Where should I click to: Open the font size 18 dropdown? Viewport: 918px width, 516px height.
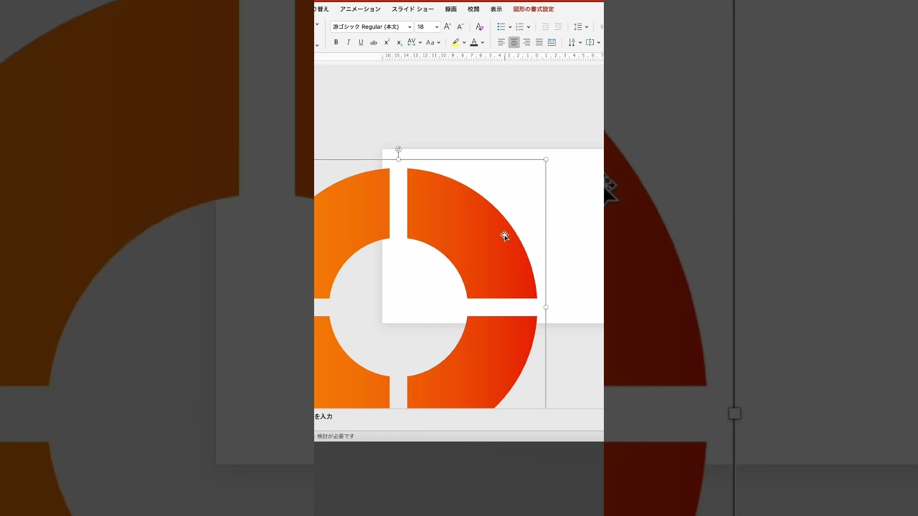pos(427,27)
